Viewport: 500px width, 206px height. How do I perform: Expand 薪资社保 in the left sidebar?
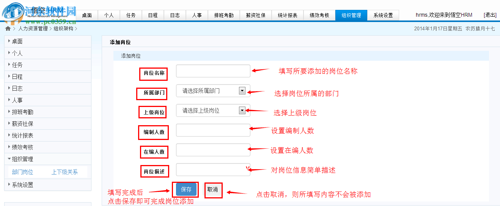coord(48,124)
